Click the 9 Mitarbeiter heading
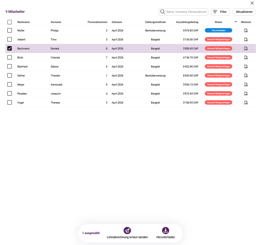The width and height of the screenshot is (260, 245). click(x=15, y=12)
